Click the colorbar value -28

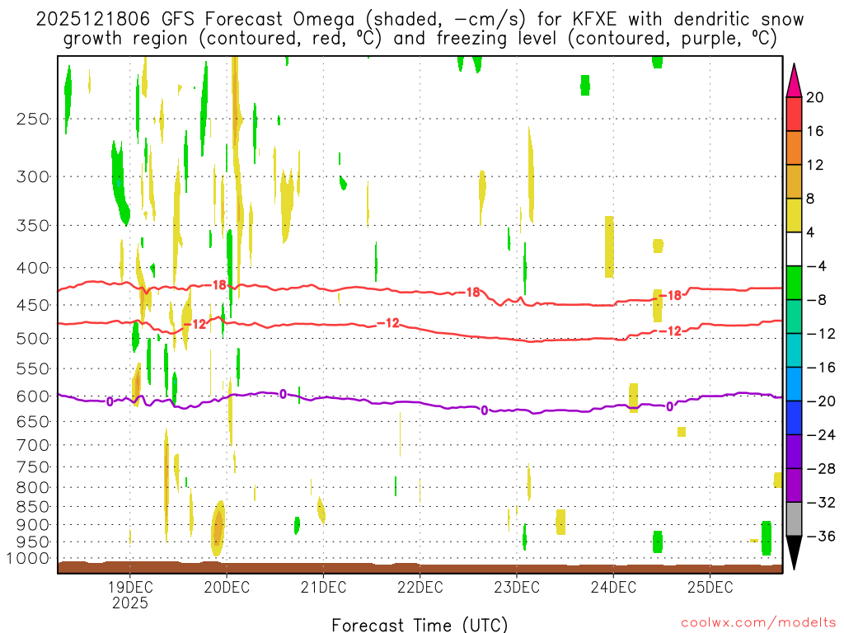[821, 469]
